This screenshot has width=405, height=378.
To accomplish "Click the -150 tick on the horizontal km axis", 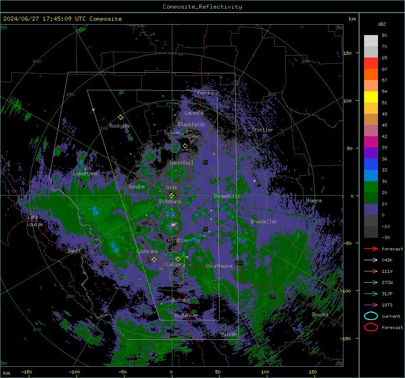I will (x=27, y=372).
